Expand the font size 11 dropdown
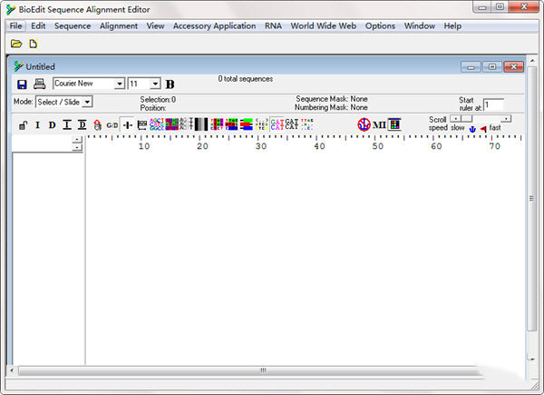 tap(155, 84)
